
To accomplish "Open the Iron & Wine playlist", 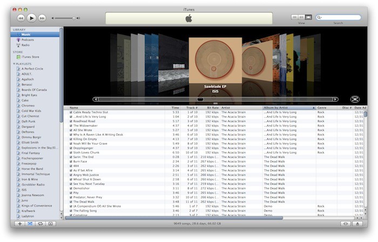I will (29, 179).
